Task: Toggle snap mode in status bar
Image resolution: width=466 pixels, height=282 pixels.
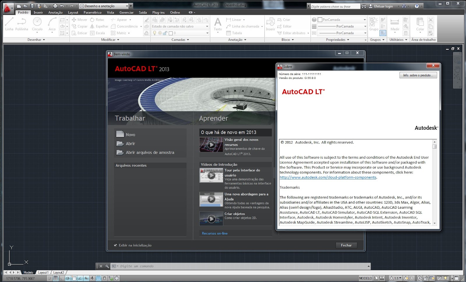Action: click(x=49, y=278)
